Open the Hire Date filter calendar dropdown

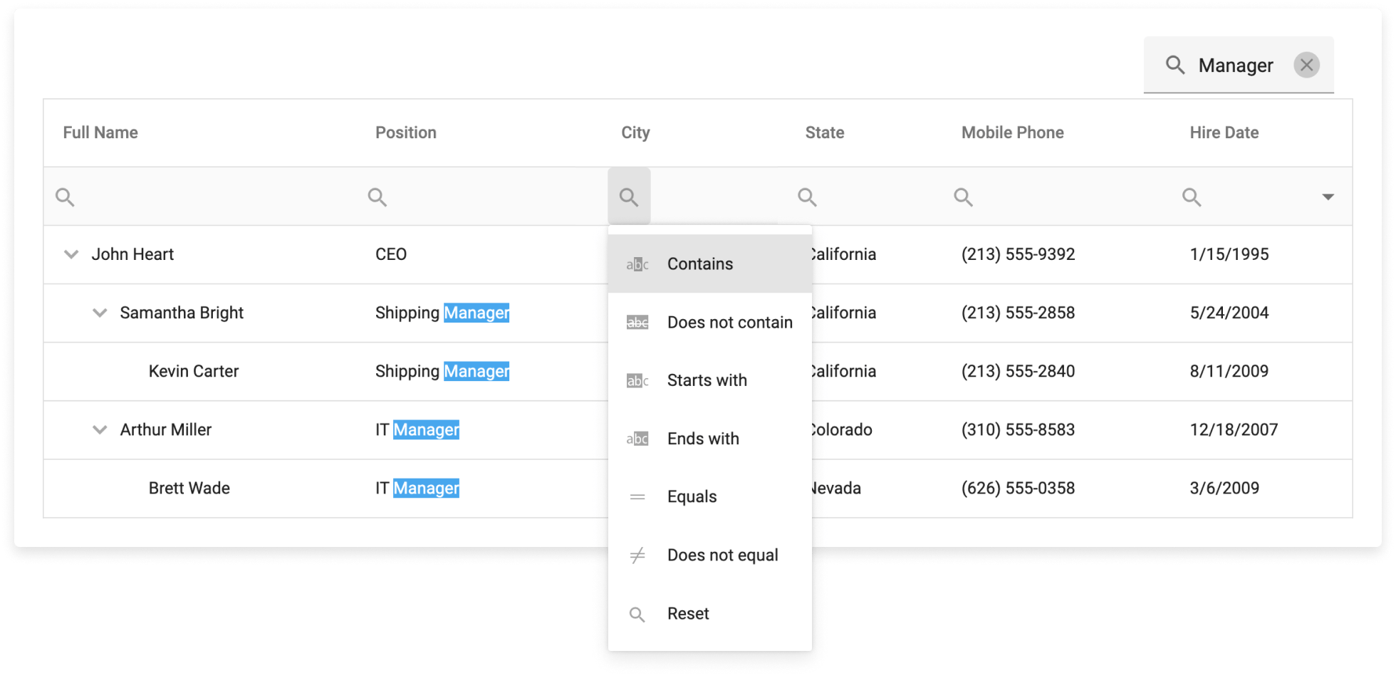tap(1328, 197)
